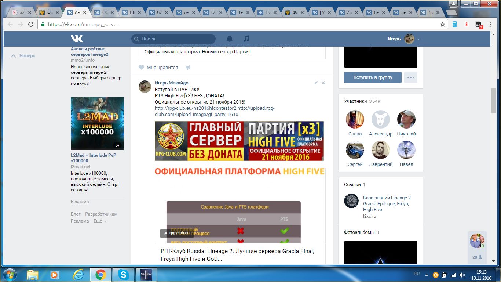This screenshot has height=282, width=501.
Task: Close the active 'Ан' tab
Action: pos(85,12)
